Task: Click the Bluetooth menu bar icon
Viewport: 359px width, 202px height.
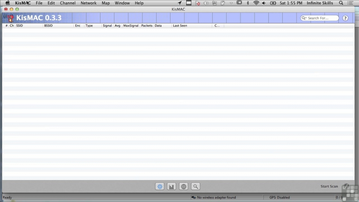Action: pyautogui.click(x=248, y=3)
